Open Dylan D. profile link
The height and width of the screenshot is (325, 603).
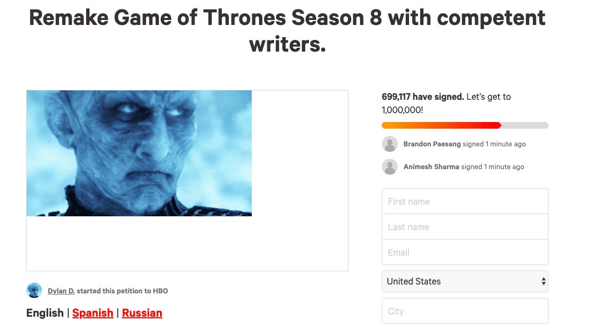point(61,291)
